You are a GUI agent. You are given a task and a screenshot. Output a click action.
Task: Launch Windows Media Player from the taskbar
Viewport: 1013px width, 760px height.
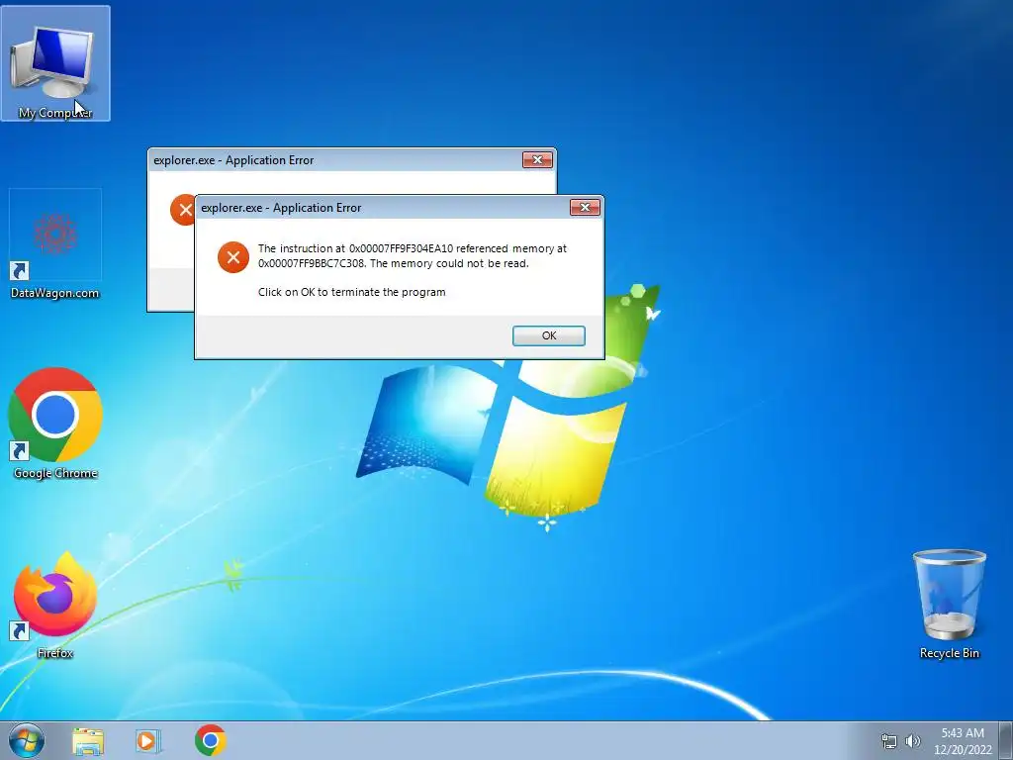pyautogui.click(x=148, y=740)
